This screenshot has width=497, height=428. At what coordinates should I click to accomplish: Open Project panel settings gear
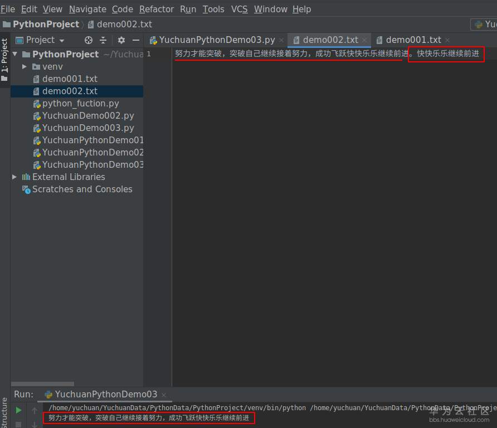pos(121,40)
